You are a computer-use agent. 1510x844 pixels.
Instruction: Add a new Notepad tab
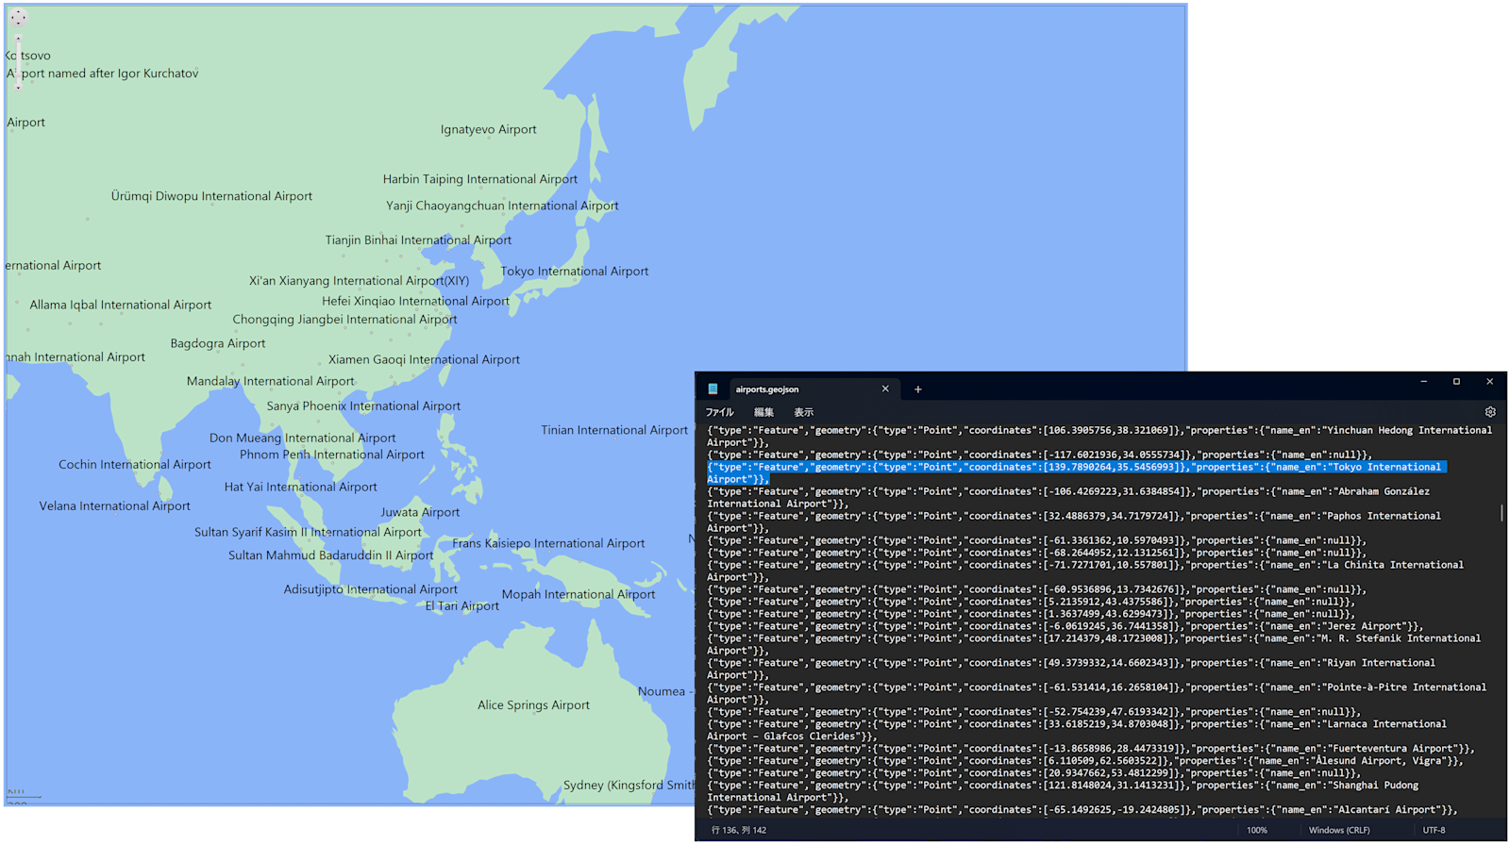coord(917,389)
